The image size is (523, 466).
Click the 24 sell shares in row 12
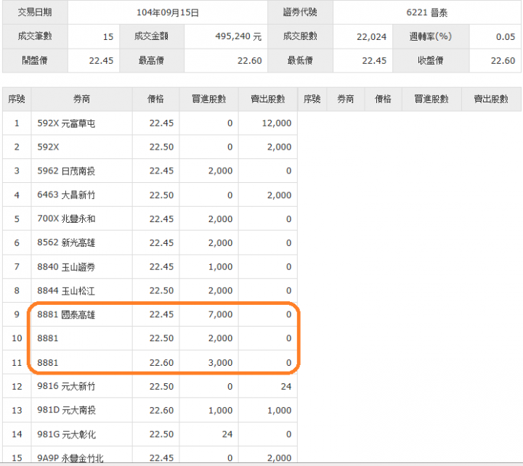286,387
